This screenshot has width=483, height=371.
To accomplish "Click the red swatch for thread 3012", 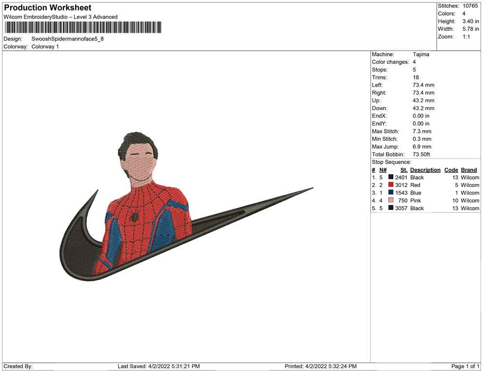I will pos(391,185).
